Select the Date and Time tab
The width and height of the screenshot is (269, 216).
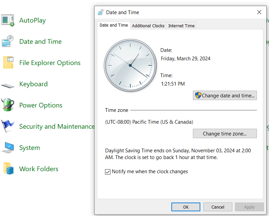pos(114,25)
